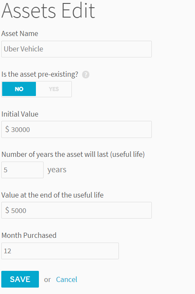Switch pre-existing asset toggle to YES
Viewport: 195px width, 294px height.
coord(54,89)
